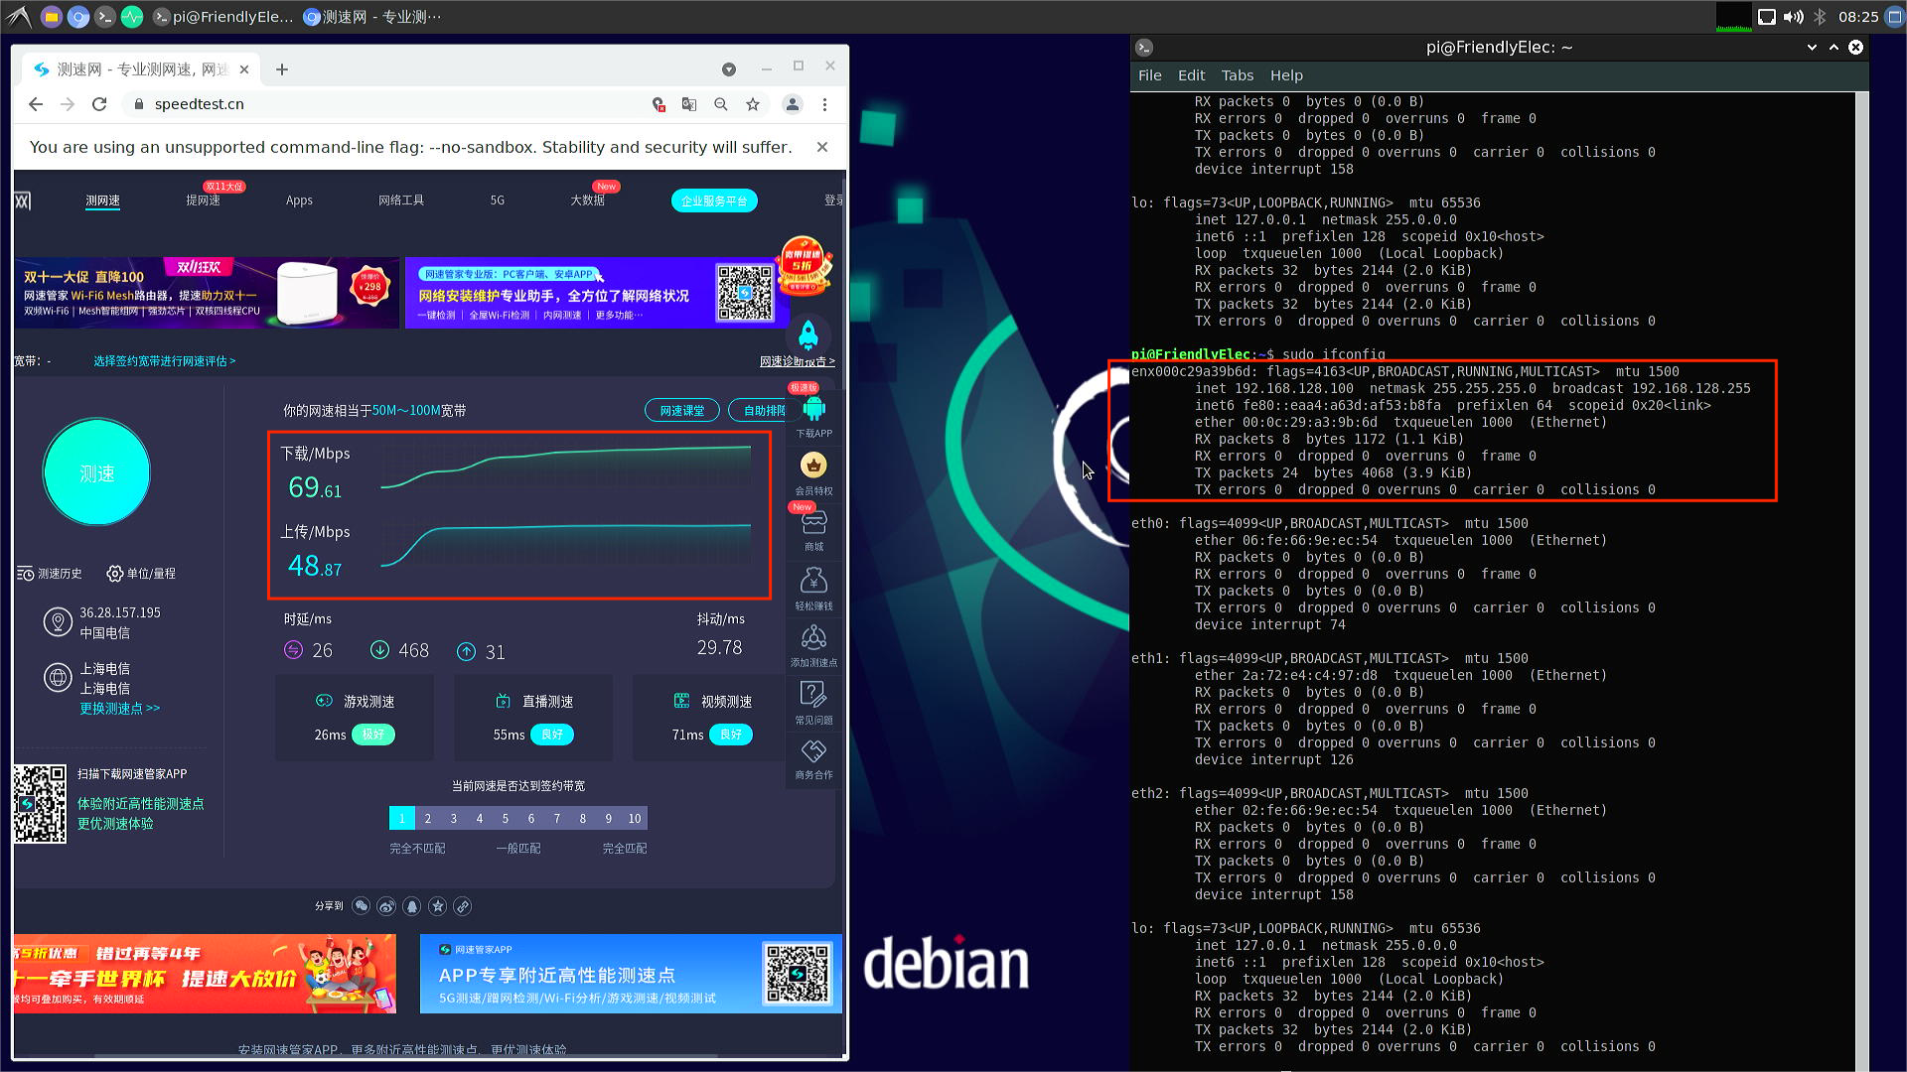1907x1072 pixels.
Task: Open the blocked content indicator in the address bar
Action: click(658, 104)
